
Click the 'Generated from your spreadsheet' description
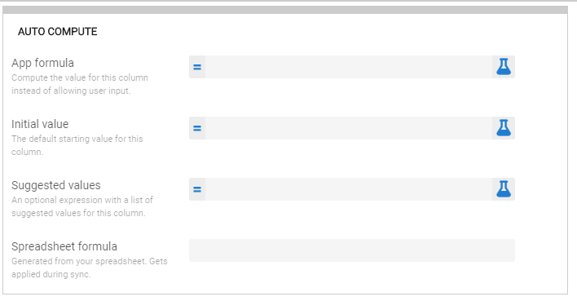pos(90,268)
